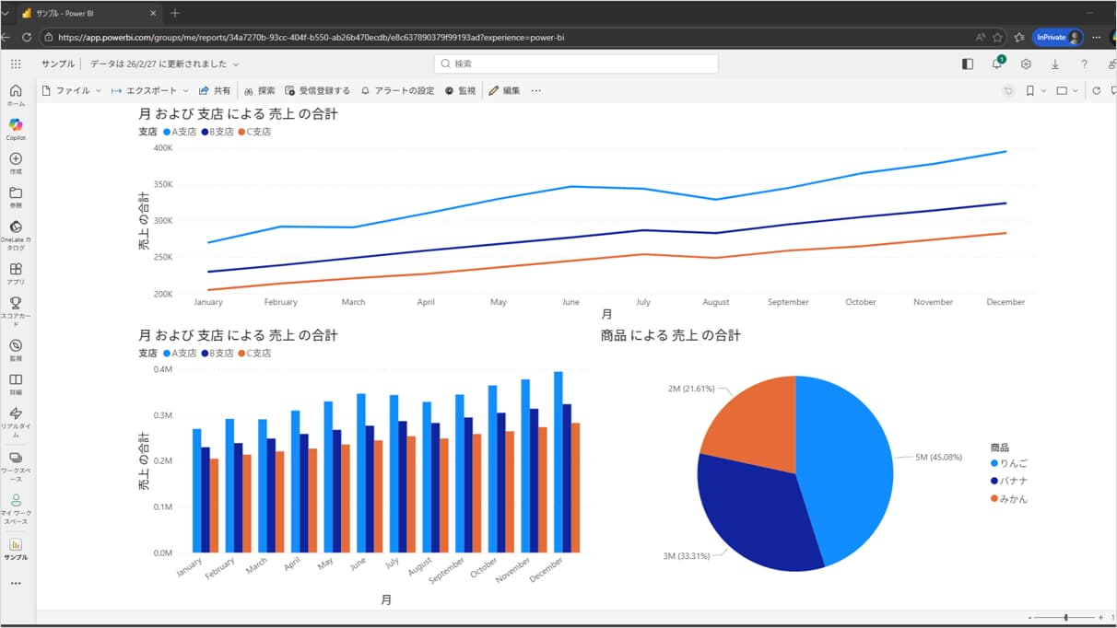Expand the エクスポート dropdown menu
This screenshot has width=1117, height=628.
click(149, 91)
